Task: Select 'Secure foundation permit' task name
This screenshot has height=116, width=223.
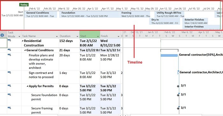Action: coord(44,97)
